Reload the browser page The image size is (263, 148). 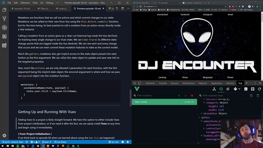pyautogui.click(x=140, y=7)
